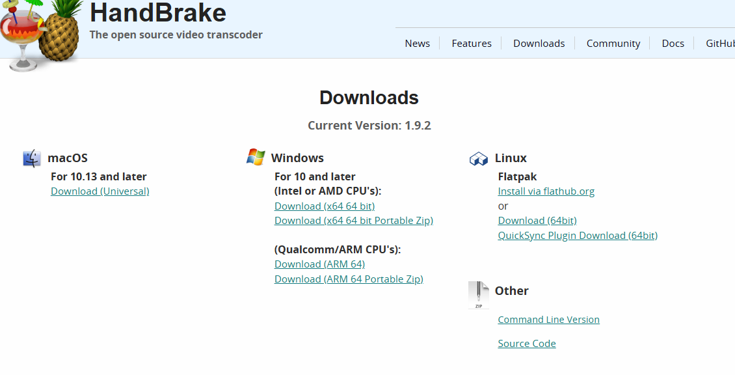Click the 'For 10 and later' text
The width and height of the screenshot is (735, 375).
(315, 177)
